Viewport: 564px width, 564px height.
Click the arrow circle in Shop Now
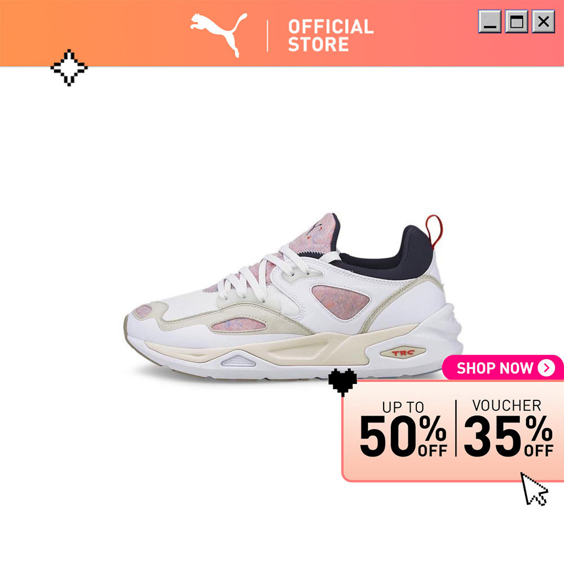pyautogui.click(x=547, y=368)
